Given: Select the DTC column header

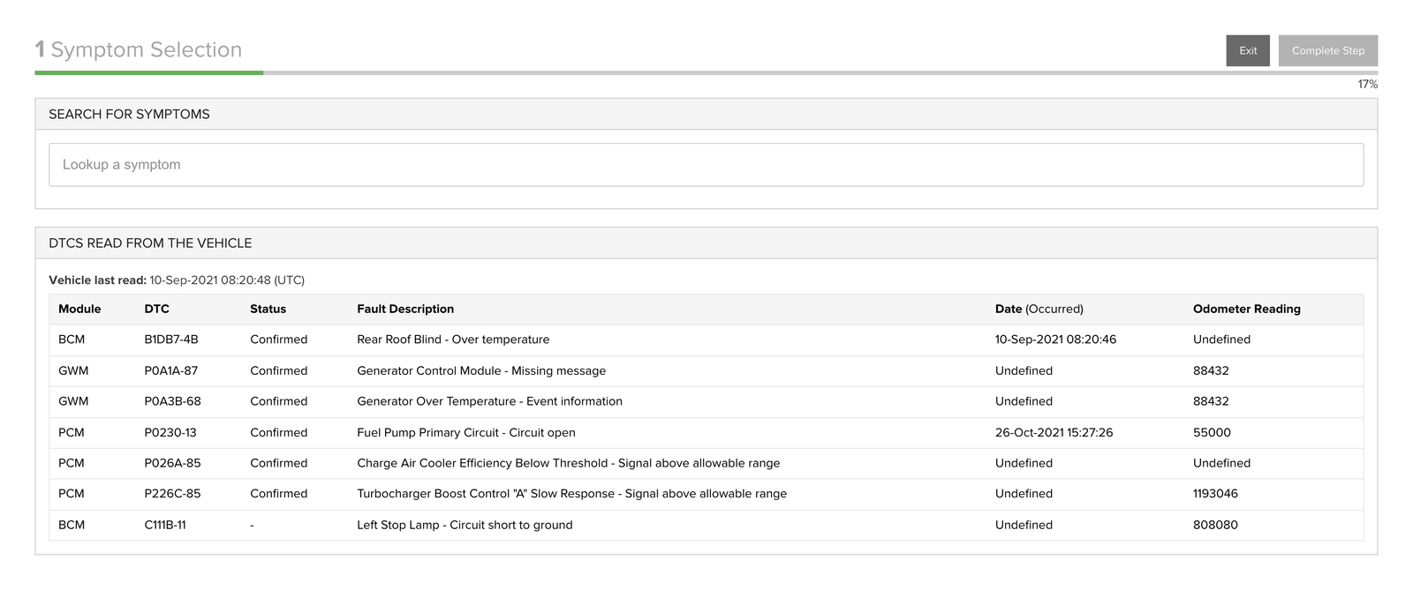Looking at the screenshot, I should tap(156, 309).
